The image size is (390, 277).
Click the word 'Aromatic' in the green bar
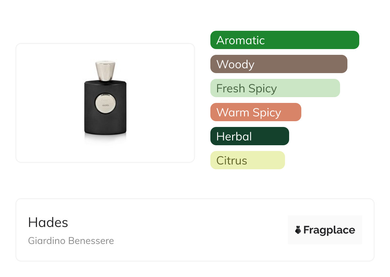coord(240,40)
